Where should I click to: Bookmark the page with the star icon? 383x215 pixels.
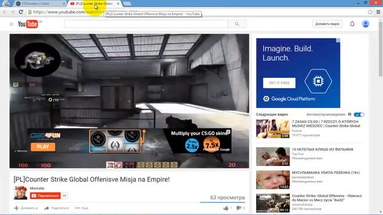point(370,12)
